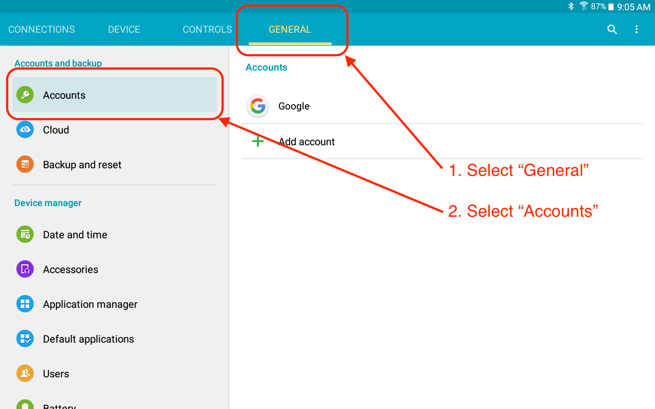Screen dimensions: 655x409
Task: Select the Cloud icon in sidebar
Action: (x=25, y=130)
